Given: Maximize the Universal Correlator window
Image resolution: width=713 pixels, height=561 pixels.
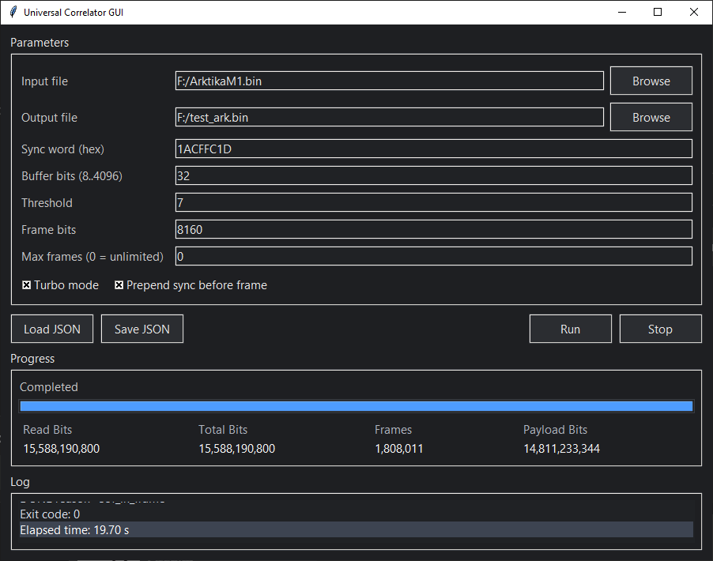Looking at the screenshot, I should [x=658, y=12].
